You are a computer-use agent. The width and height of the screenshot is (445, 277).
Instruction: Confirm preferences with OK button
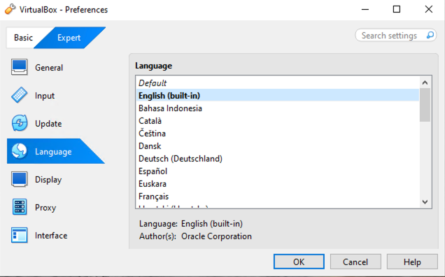point(299,262)
